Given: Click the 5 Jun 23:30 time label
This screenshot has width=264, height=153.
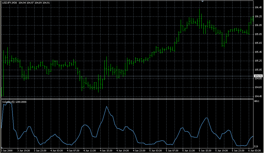Looking at the screenshot, I should tap(238, 151).
